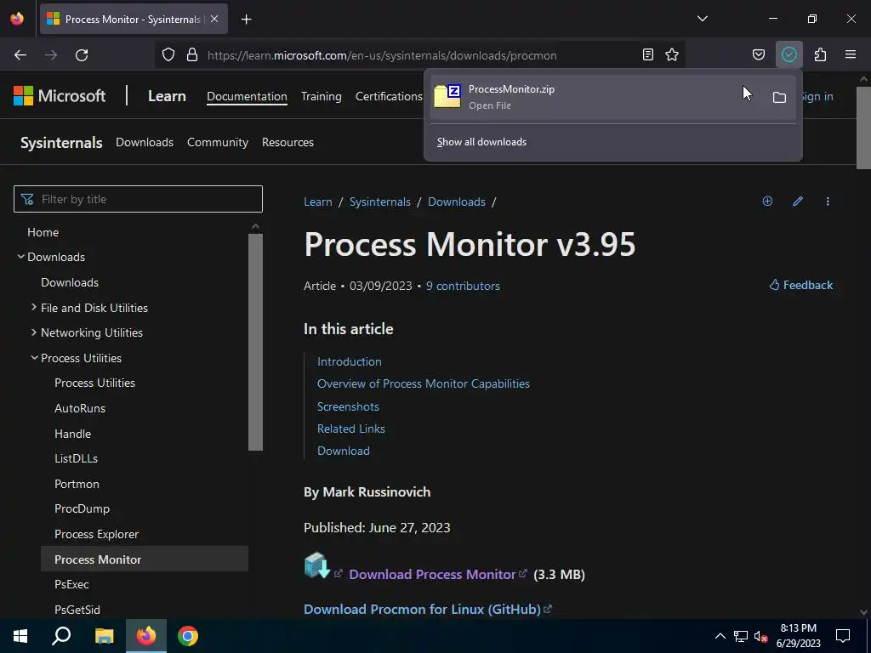Click Show all downloads
The width and height of the screenshot is (871, 653).
coord(481,142)
